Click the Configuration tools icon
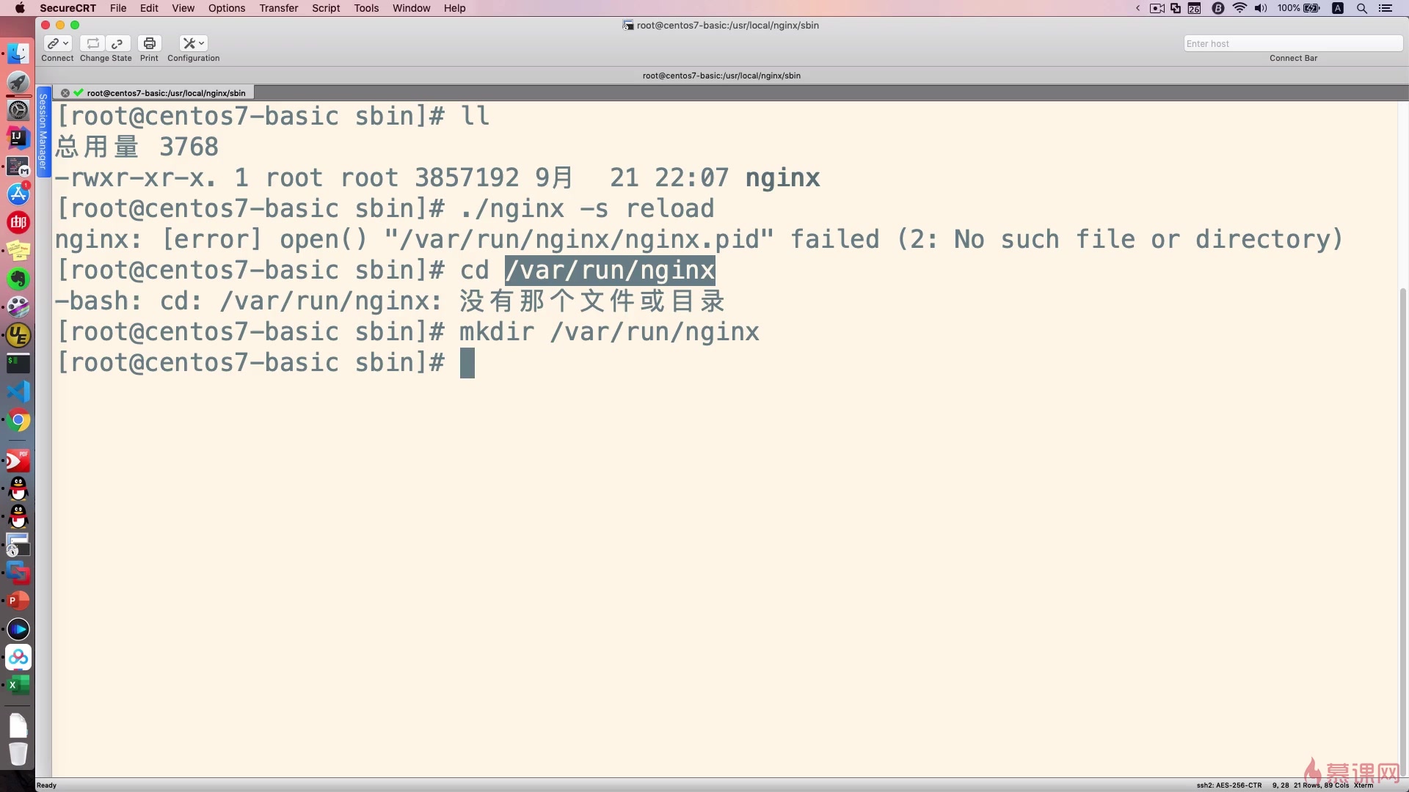The image size is (1409, 792). click(x=189, y=43)
